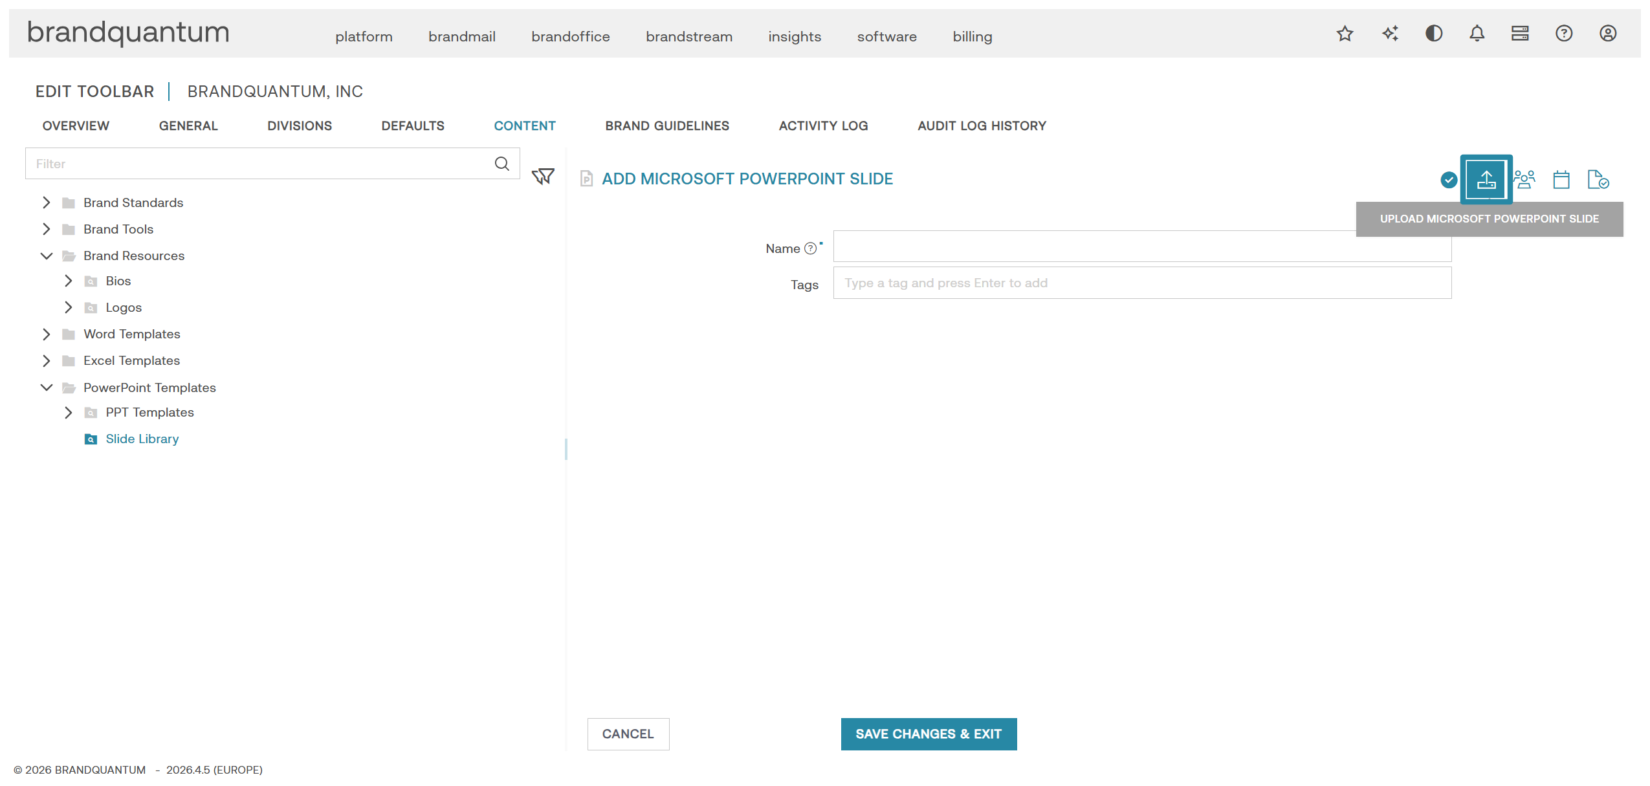
Task: Focus the Tags input field
Action: click(1142, 283)
